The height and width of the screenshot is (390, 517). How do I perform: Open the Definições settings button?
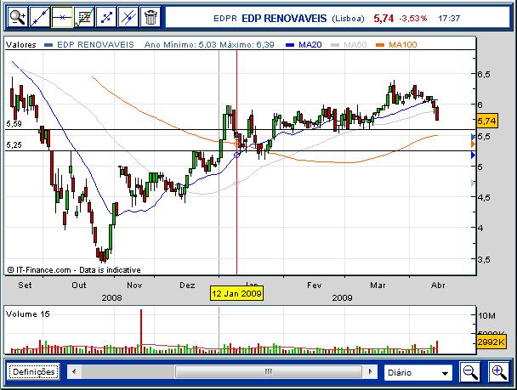34,372
